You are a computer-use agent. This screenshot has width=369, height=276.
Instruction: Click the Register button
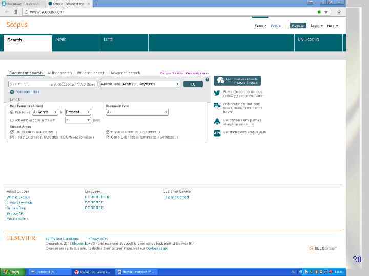pos(298,26)
